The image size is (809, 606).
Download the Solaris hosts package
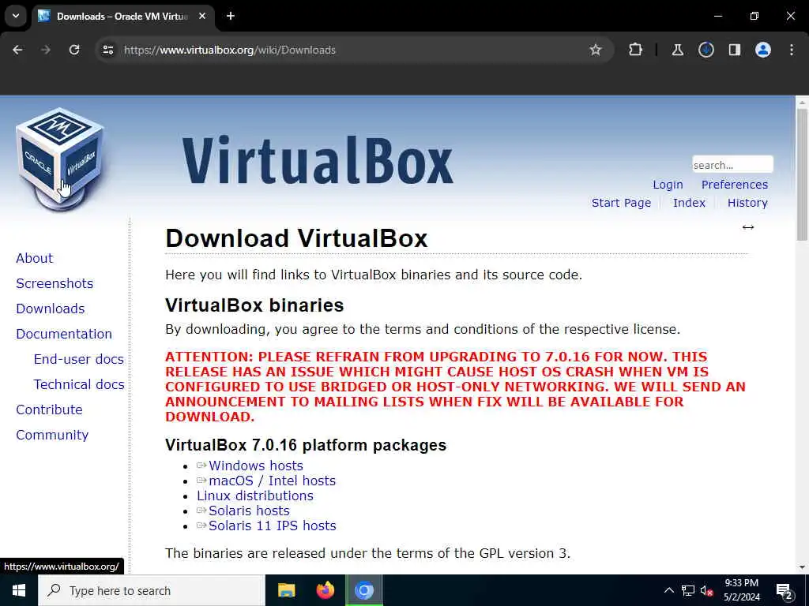click(249, 511)
